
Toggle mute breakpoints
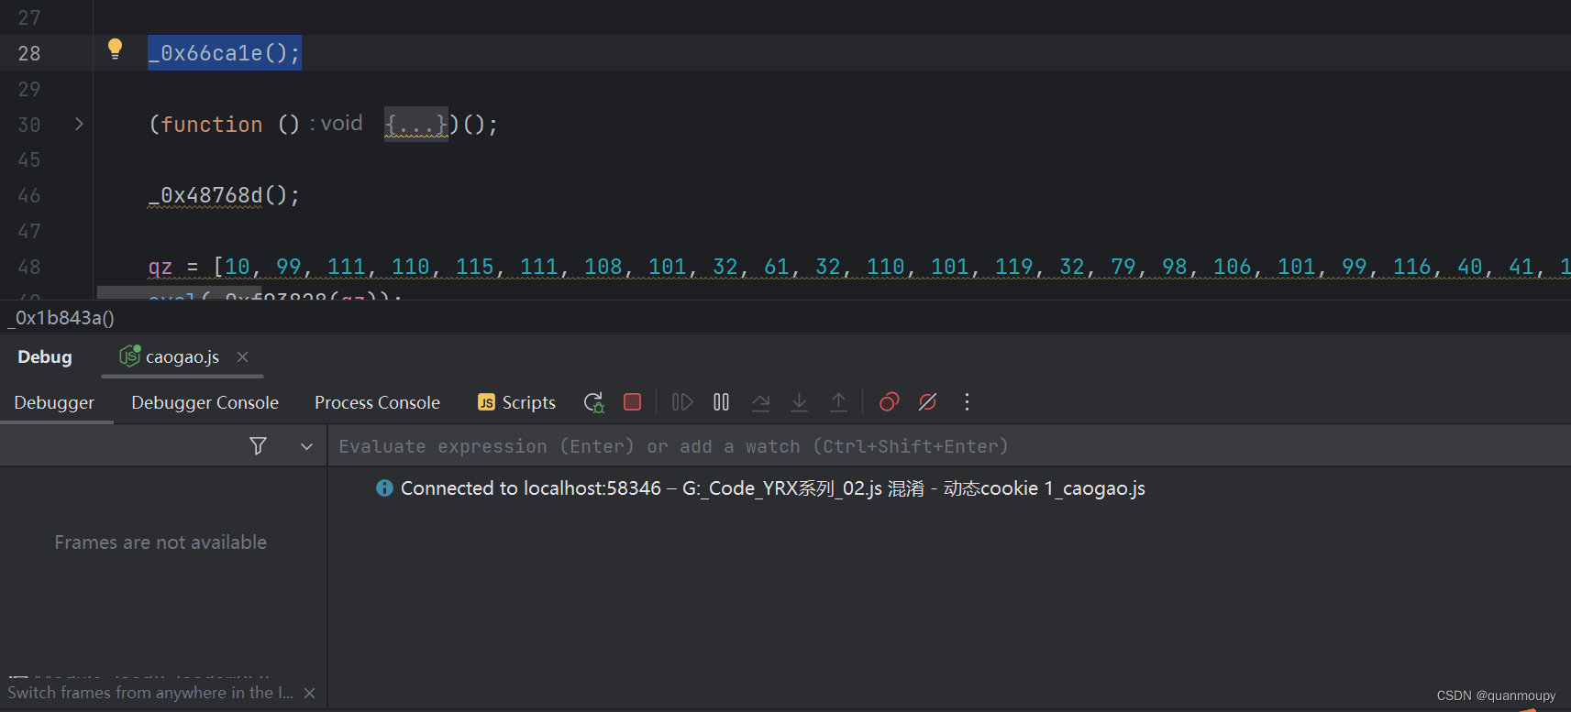pyautogui.click(x=927, y=402)
